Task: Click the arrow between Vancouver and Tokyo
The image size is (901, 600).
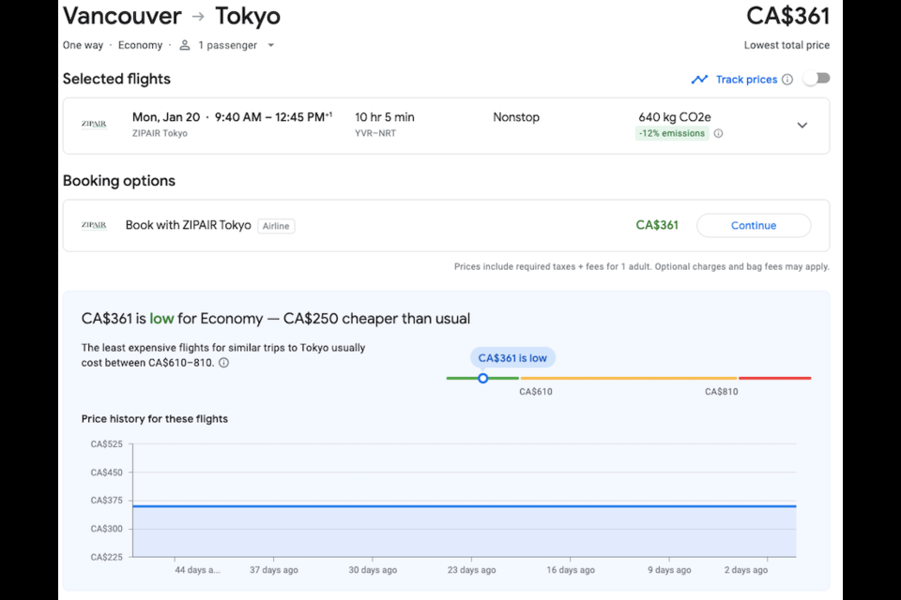Action: tap(198, 16)
